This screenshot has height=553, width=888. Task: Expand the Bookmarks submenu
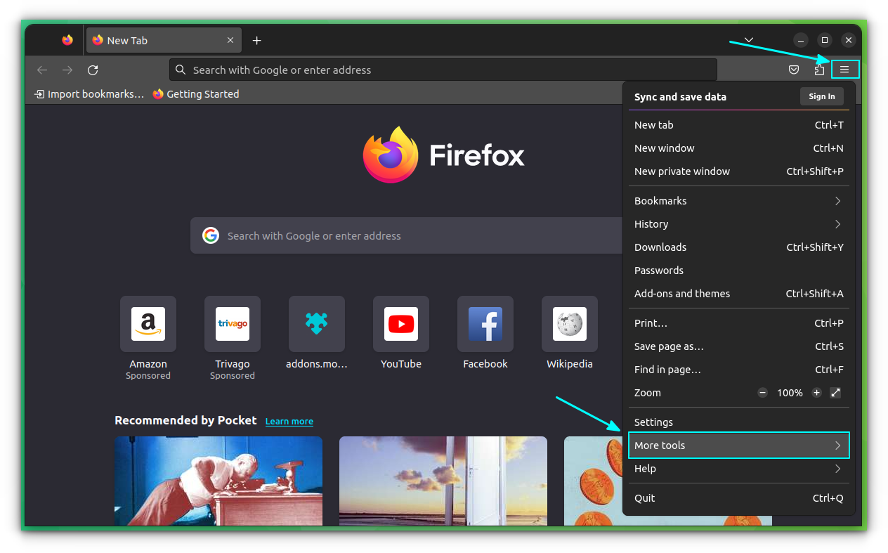point(738,200)
